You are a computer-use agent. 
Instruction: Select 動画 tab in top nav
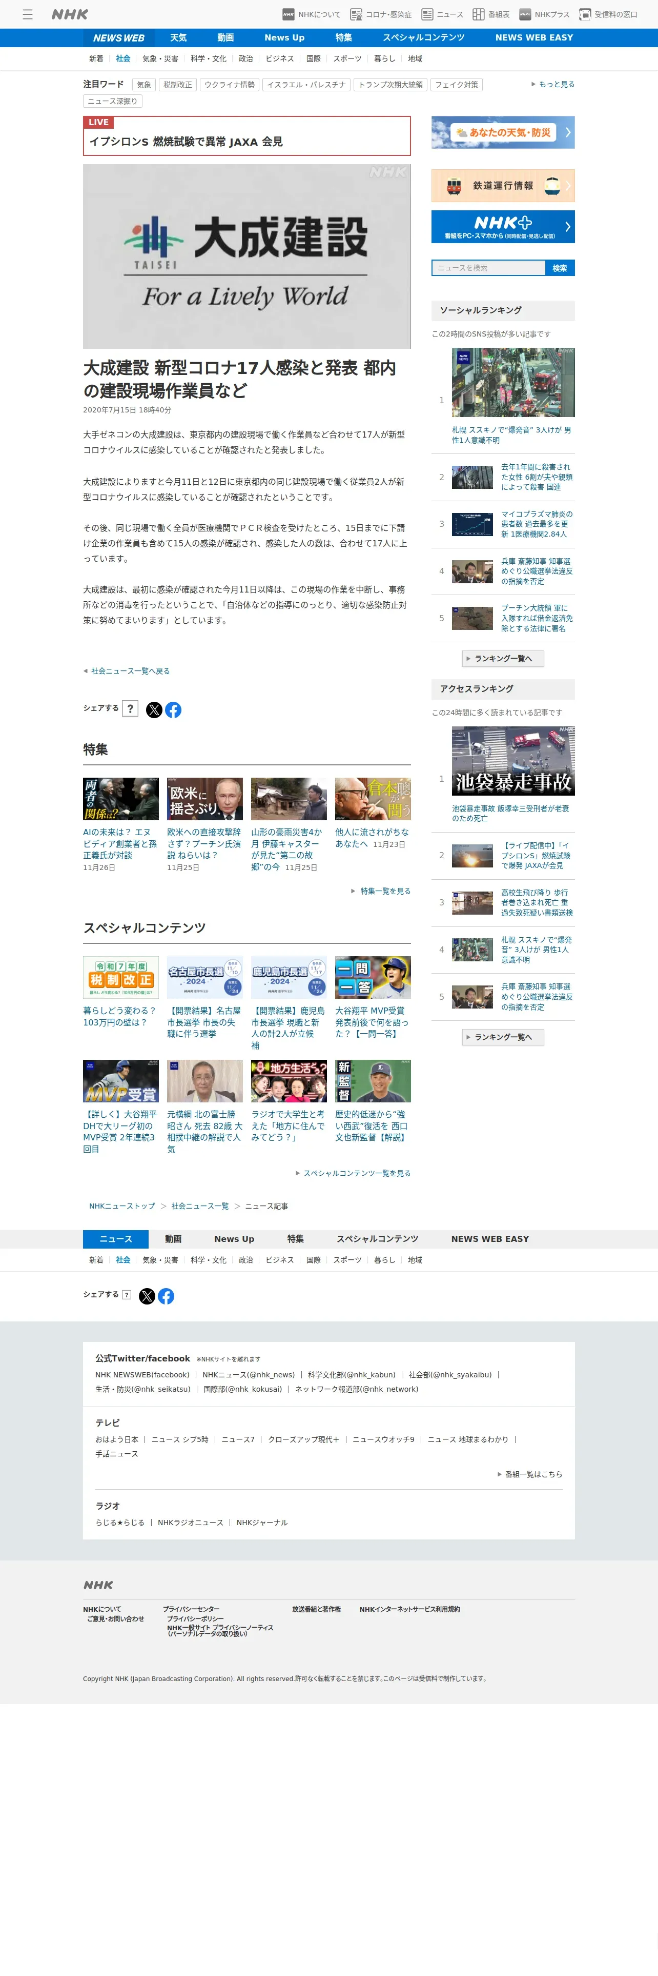pyautogui.click(x=225, y=37)
